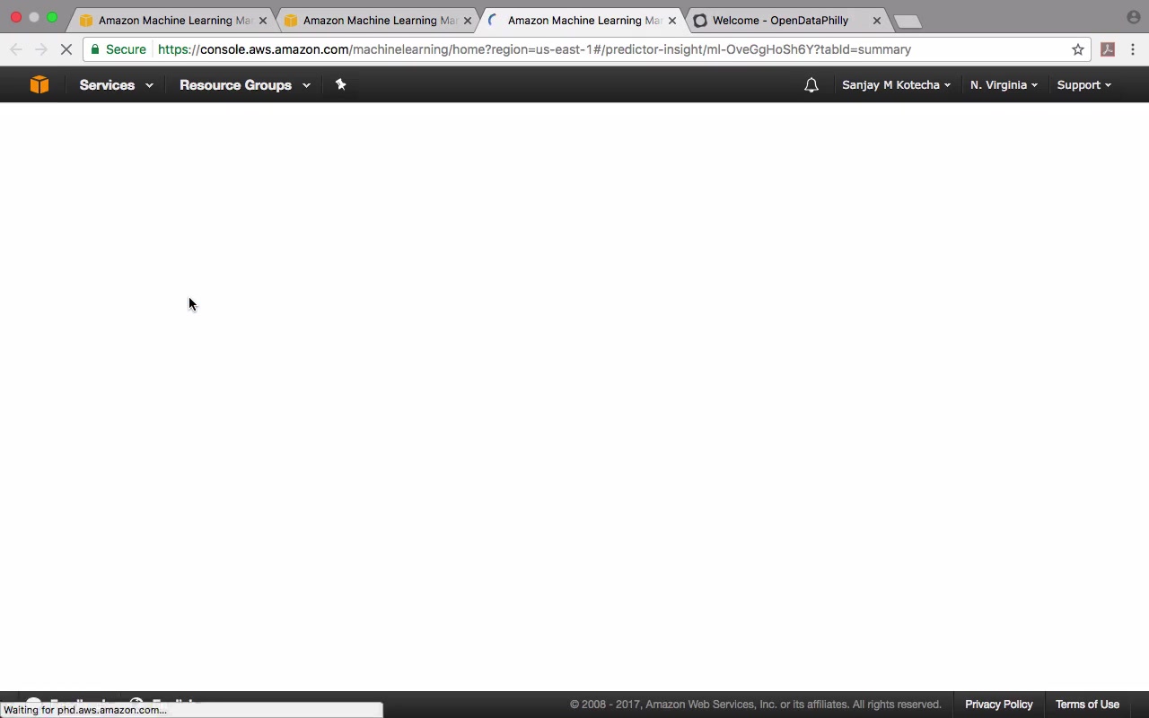The width and height of the screenshot is (1149, 718).
Task: Close the first Amazon Machine Learning tab
Action: [263, 20]
